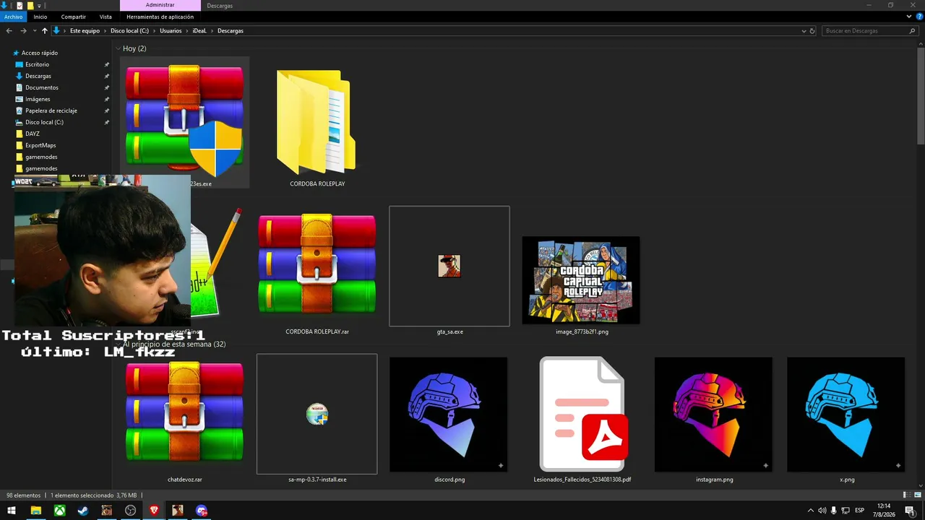Open the notification center

coord(911,511)
